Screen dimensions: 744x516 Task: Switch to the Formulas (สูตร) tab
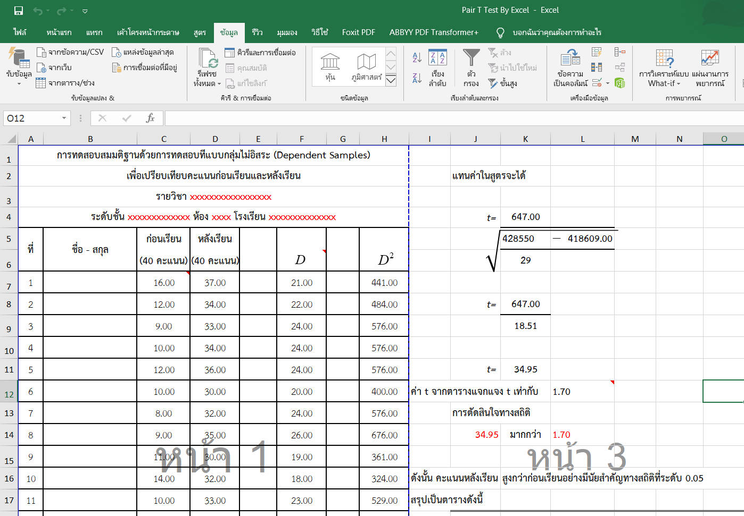pyautogui.click(x=200, y=32)
